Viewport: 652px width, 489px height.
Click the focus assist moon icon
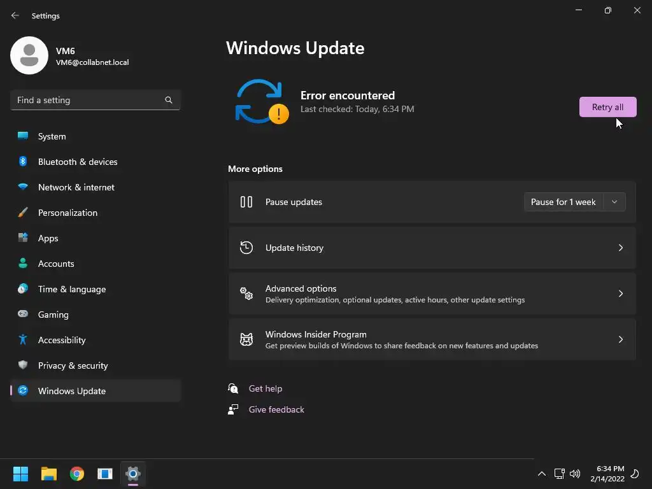tap(635, 474)
